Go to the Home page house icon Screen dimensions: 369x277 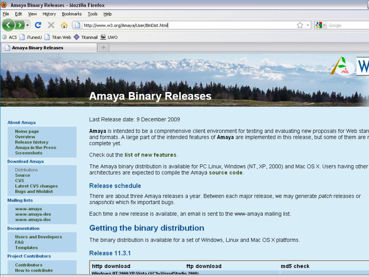pos(64,25)
